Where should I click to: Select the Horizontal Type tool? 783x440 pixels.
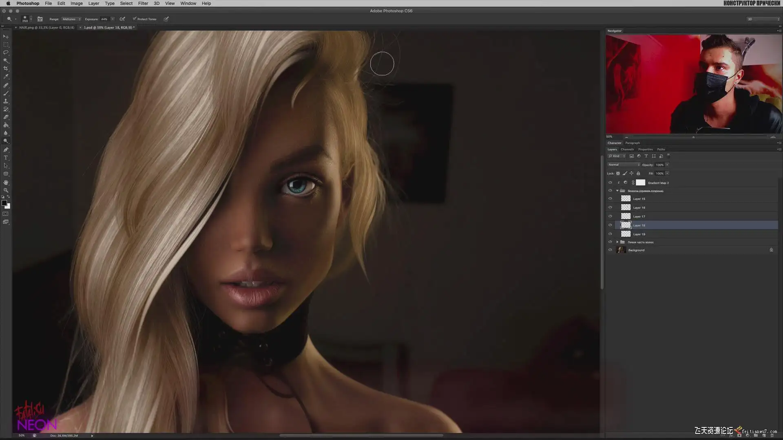(6, 158)
